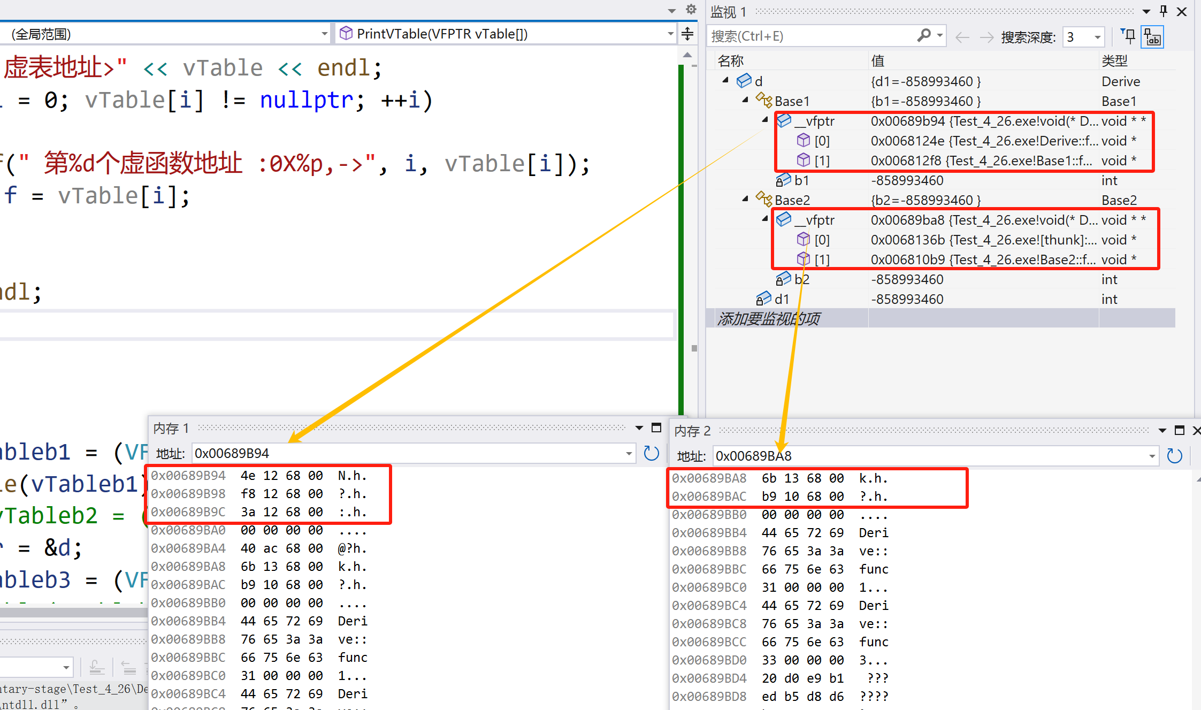
Task: Open the editor tab list dropdown arrow
Action: [672, 11]
